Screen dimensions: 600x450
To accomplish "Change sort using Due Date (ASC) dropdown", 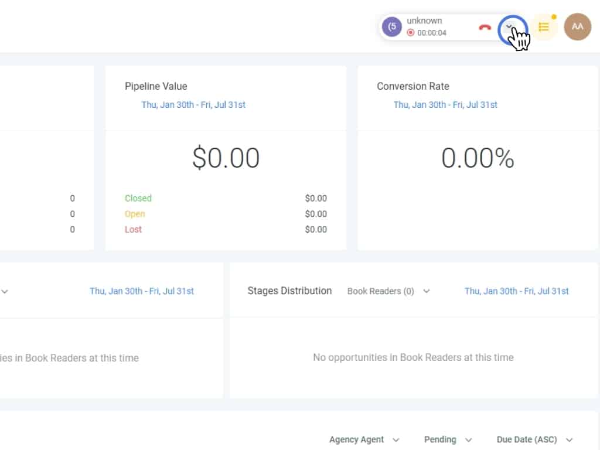I will [x=534, y=439].
